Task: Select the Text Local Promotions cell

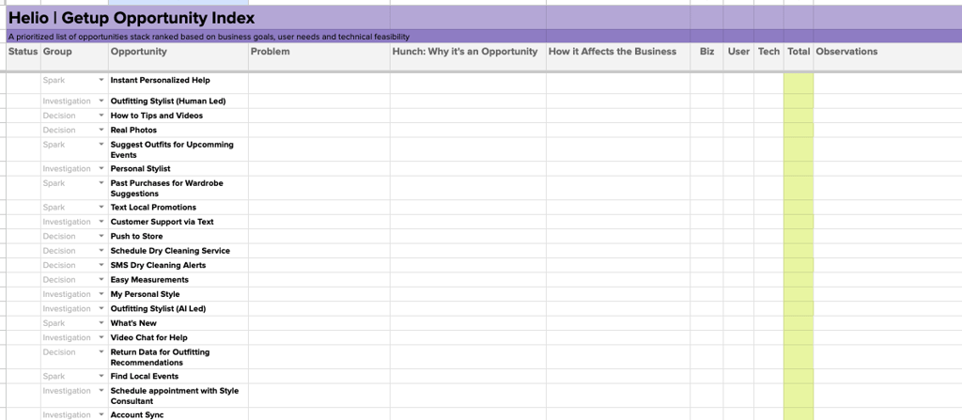Action: (x=178, y=208)
